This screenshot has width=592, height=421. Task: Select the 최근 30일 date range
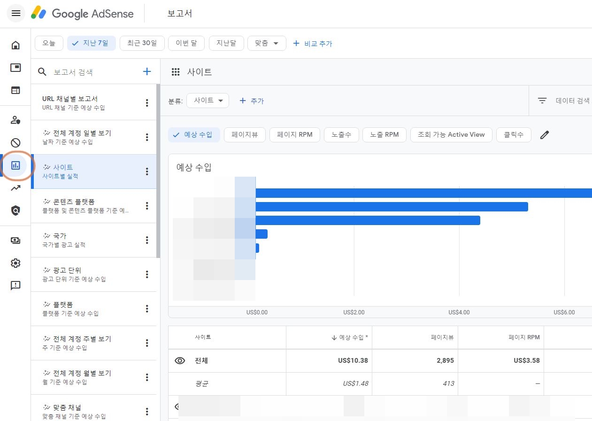[x=142, y=43]
